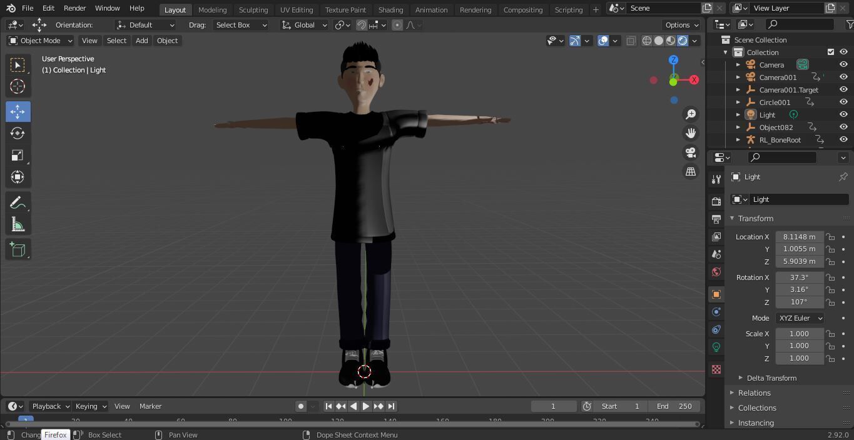Select the Measure tool

[x=18, y=224]
